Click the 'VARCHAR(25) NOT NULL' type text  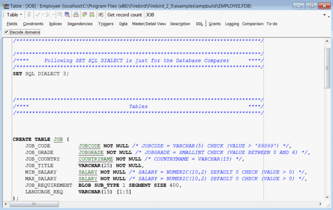109,166
